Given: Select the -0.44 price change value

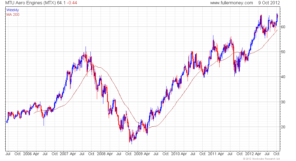Looking at the screenshot, I should click(x=72, y=3).
